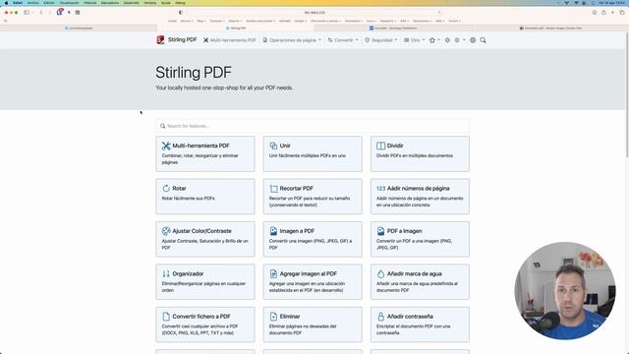The width and height of the screenshot is (629, 354).
Task: Click the 123 icon for Añadir números de página
Action: coord(380,188)
